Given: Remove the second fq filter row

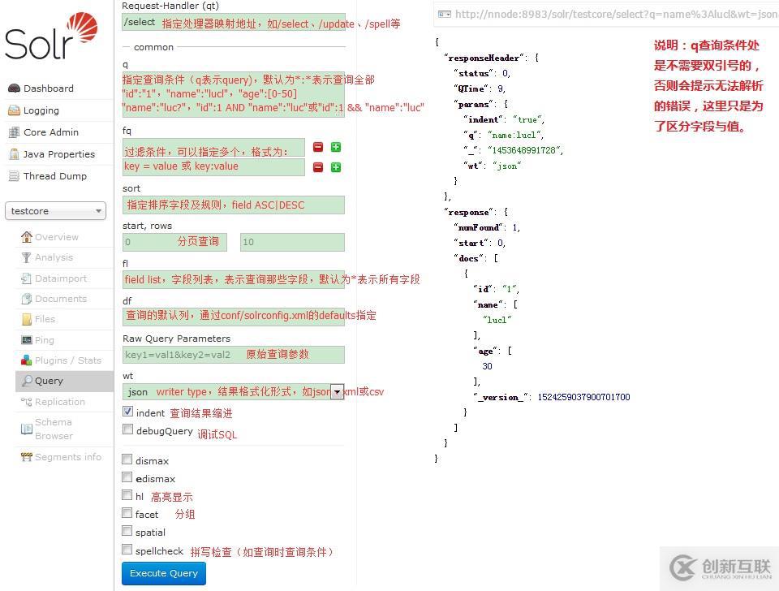Looking at the screenshot, I should [318, 167].
